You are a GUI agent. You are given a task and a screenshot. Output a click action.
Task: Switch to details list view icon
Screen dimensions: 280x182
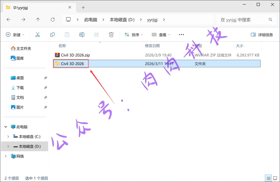pyautogui.click(x=268, y=178)
